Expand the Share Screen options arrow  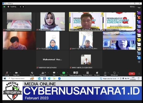pyautogui.click(x=67, y=73)
